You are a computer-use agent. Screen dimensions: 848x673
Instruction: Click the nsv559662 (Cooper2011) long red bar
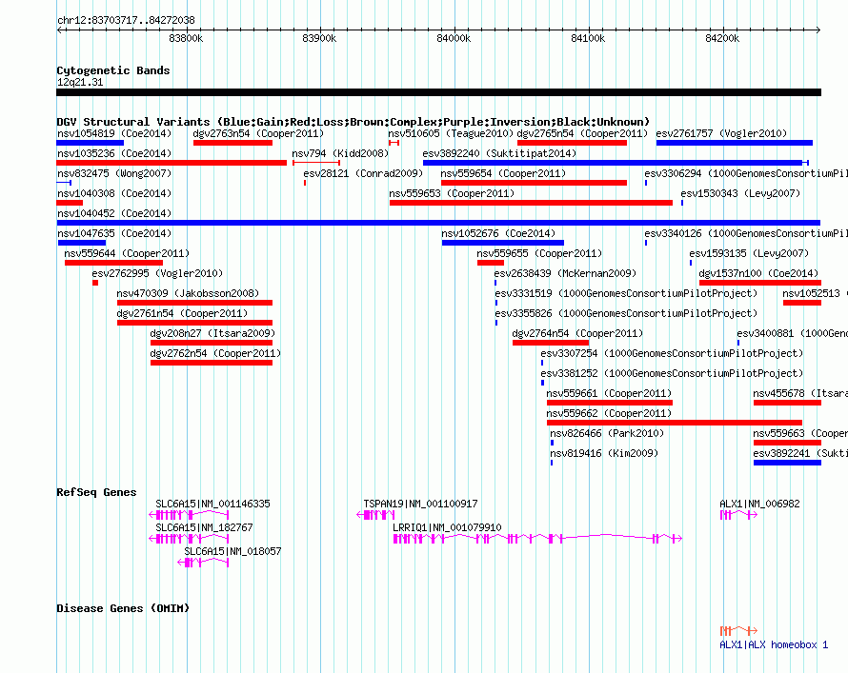675,423
